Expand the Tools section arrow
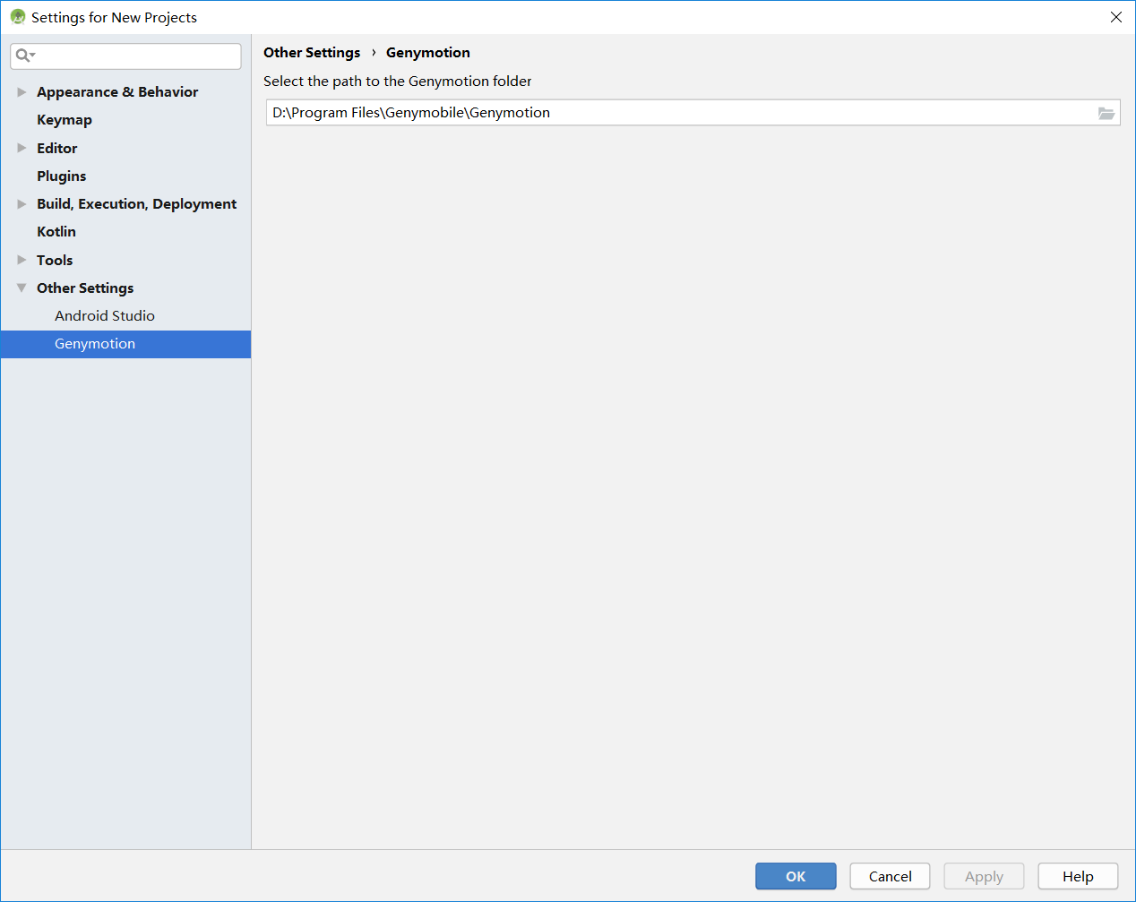Image resolution: width=1136 pixels, height=902 pixels. coord(22,260)
